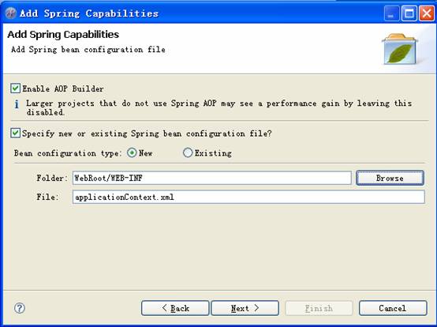This screenshot has width=437, height=327.
Task: Click the Enable AOP Builder label text
Action: pos(63,88)
